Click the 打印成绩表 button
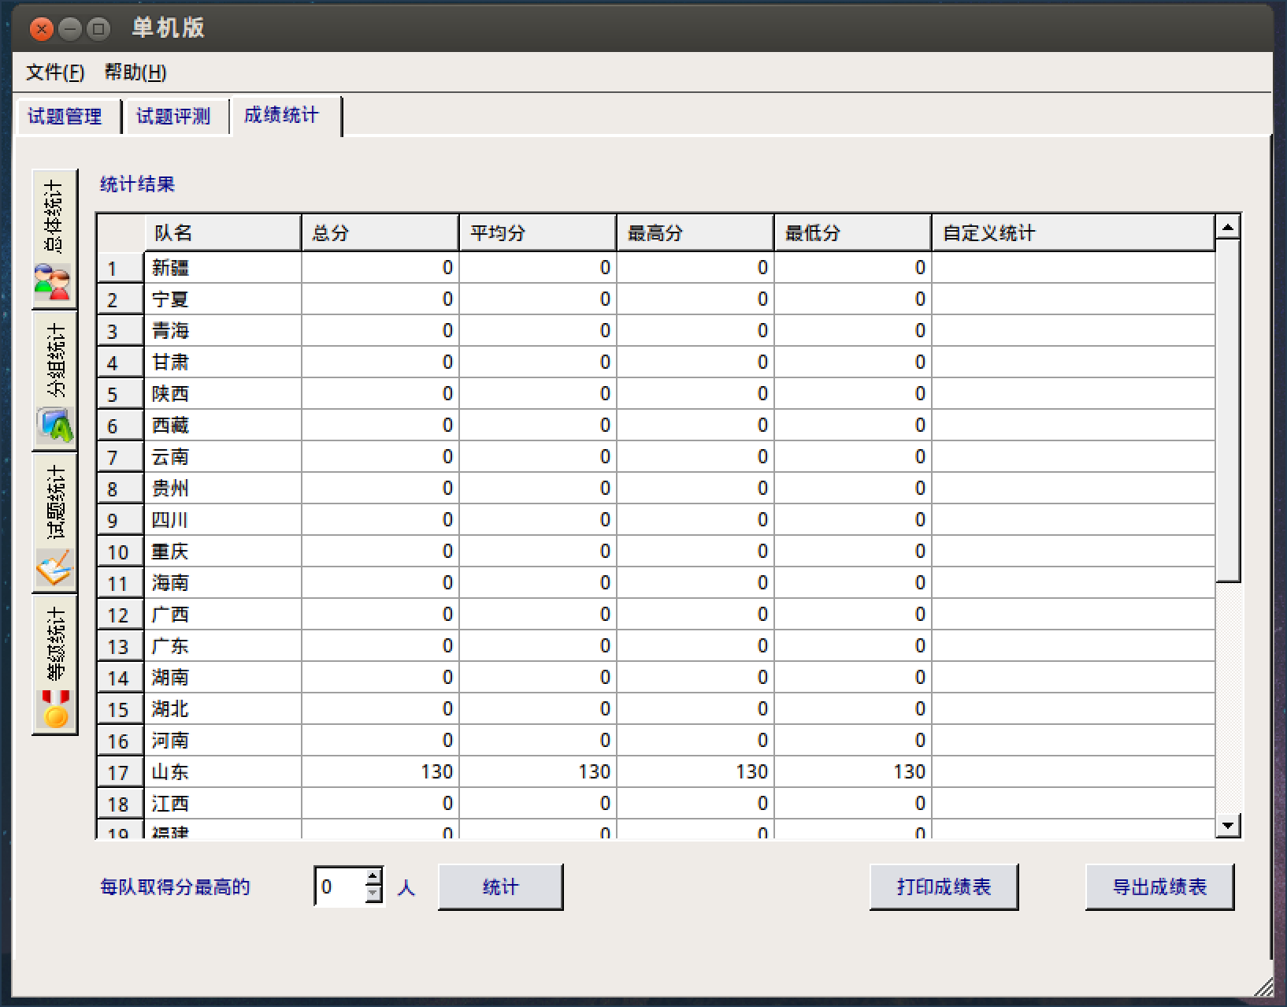 pos(944,886)
